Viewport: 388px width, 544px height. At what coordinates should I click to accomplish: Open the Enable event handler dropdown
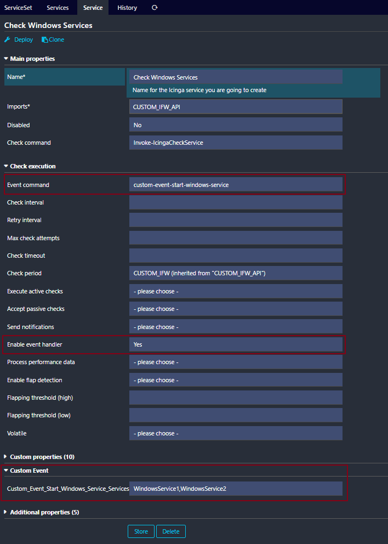tap(236, 344)
